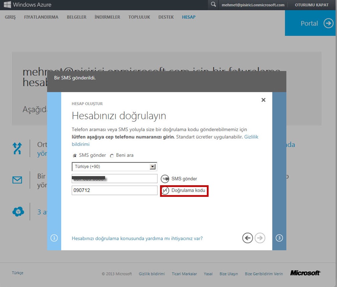Click the SMS gönder send icon
This screenshot has width=337, height=287.
point(165,179)
